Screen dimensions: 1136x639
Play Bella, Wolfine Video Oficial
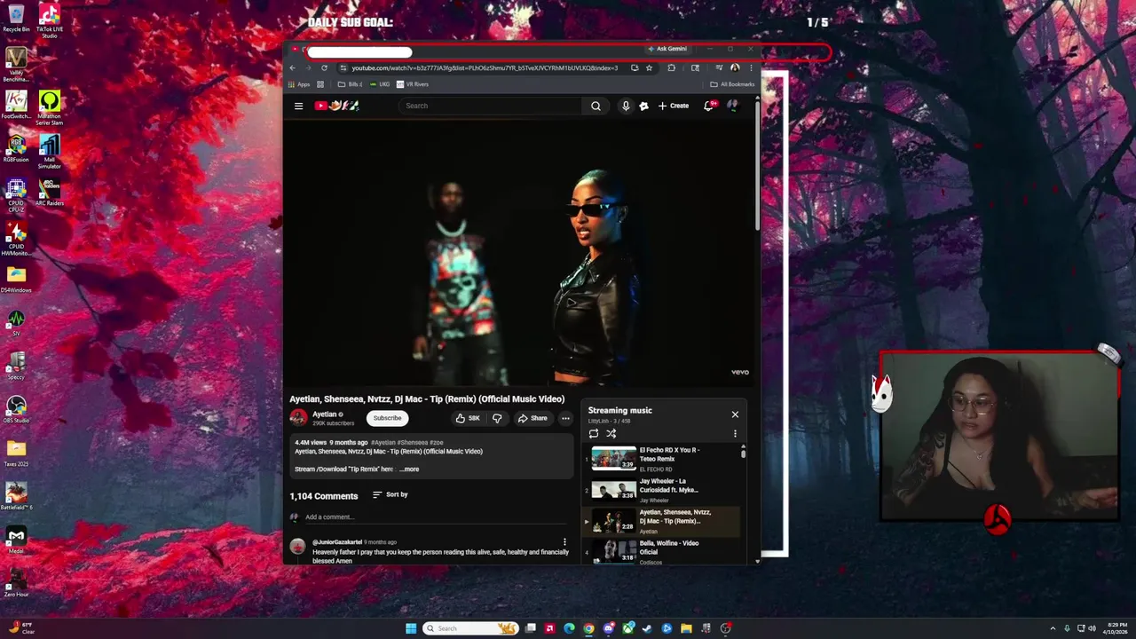coord(661,551)
